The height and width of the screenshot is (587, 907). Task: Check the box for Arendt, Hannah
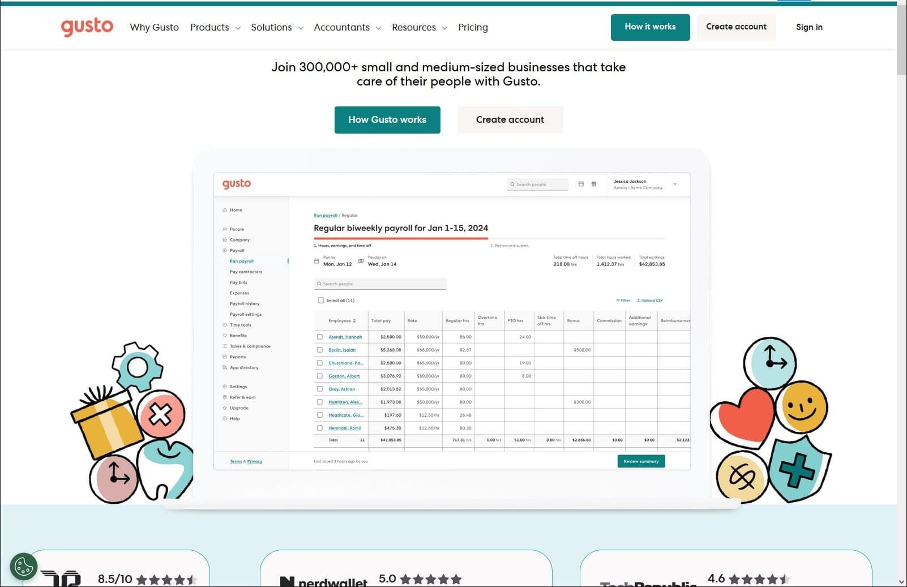(x=320, y=337)
